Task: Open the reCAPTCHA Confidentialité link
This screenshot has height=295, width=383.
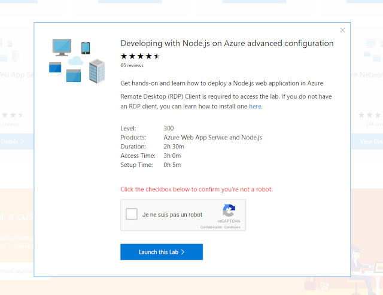Action: coord(211,227)
